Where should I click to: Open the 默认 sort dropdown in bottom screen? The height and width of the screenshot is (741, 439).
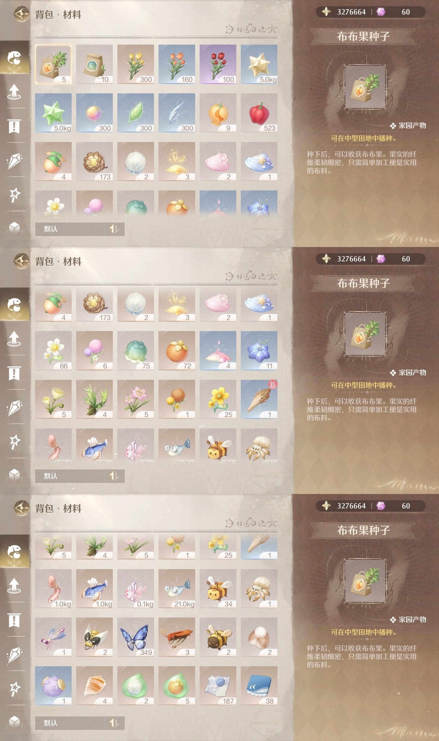point(70,723)
